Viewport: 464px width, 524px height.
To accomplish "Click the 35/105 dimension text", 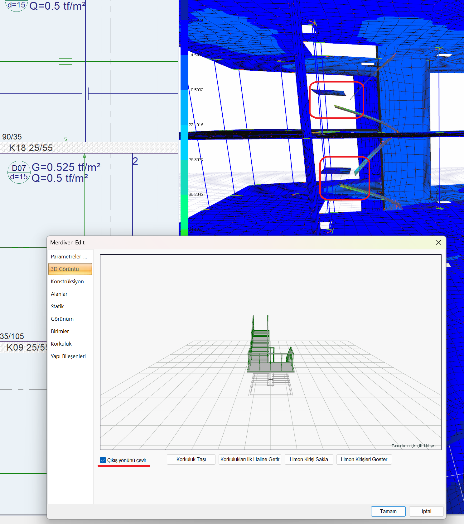I will point(12,336).
